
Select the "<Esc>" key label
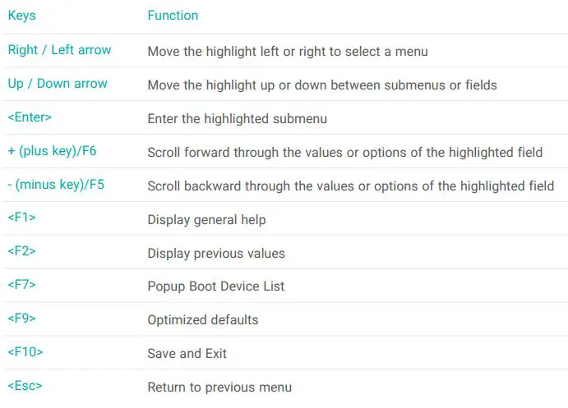pyautogui.click(x=25, y=386)
